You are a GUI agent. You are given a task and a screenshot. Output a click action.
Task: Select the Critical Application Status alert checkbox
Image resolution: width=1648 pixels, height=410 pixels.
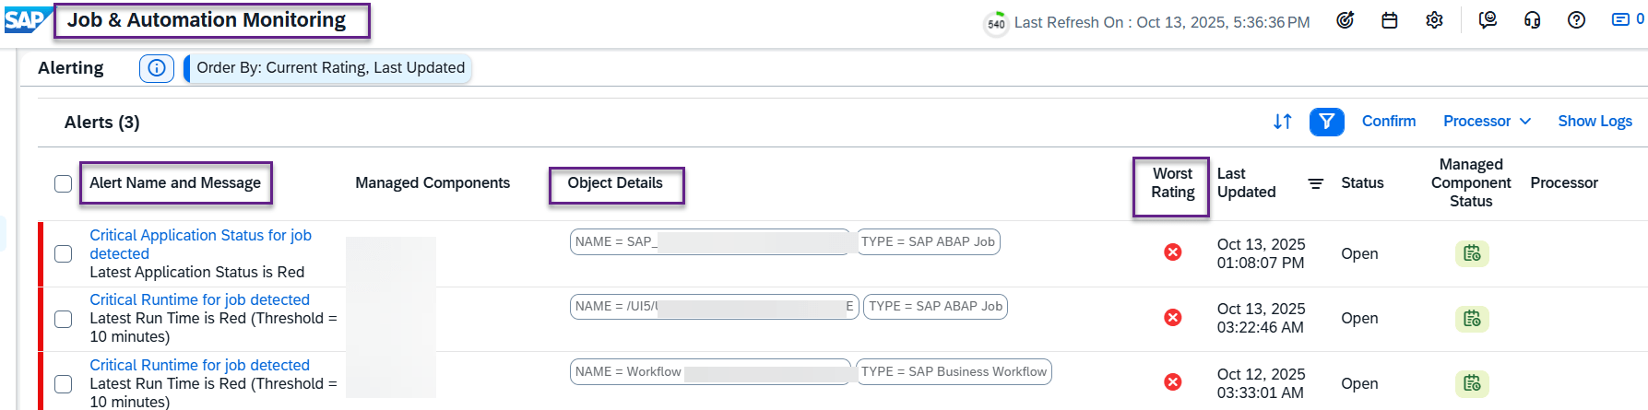point(63,253)
